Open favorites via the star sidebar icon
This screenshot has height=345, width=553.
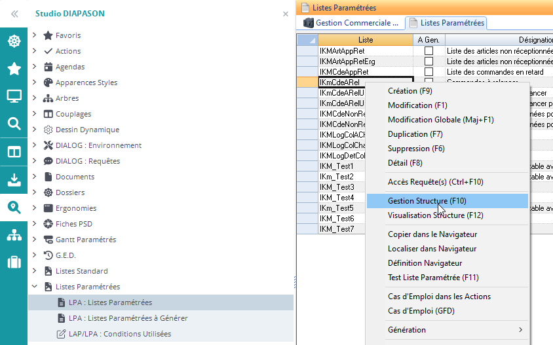(x=14, y=69)
